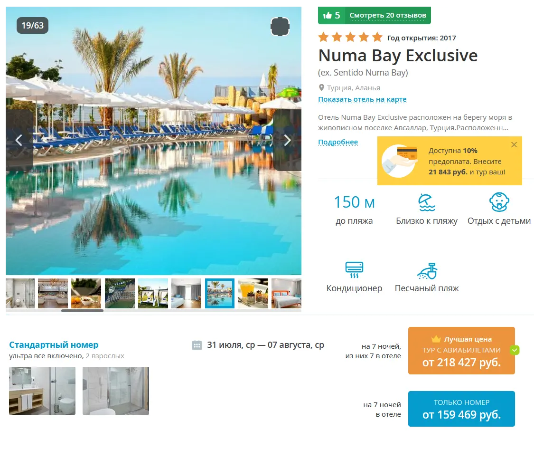534x449 pixels.
Task: Expand hotel description via "Подробнее"
Action: [338, 142]
